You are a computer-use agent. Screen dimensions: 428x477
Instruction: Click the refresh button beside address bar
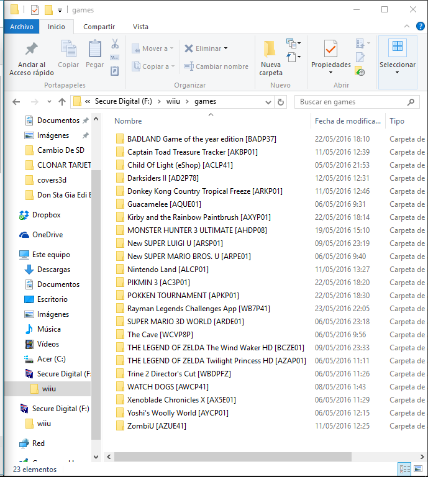point(281,102)
